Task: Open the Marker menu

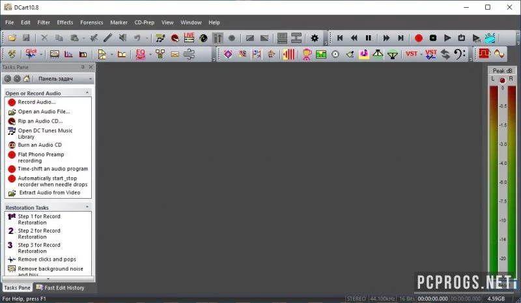Action: (119, 22)
